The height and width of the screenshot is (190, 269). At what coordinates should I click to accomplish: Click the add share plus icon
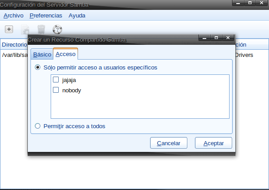(x=9, y=29)
